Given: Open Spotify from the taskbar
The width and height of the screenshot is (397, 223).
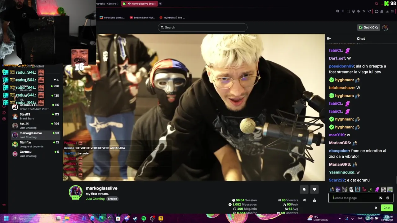Looking at the screenshot, I should pos(144,218).
